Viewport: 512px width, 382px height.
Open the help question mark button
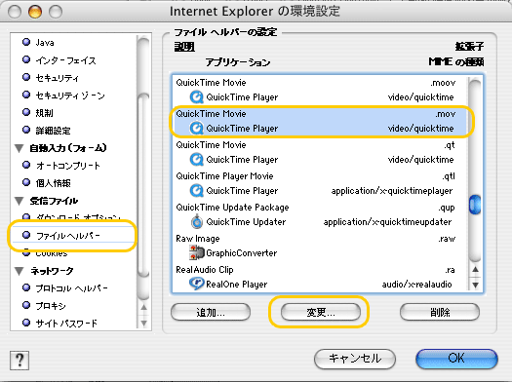(20, 361)
